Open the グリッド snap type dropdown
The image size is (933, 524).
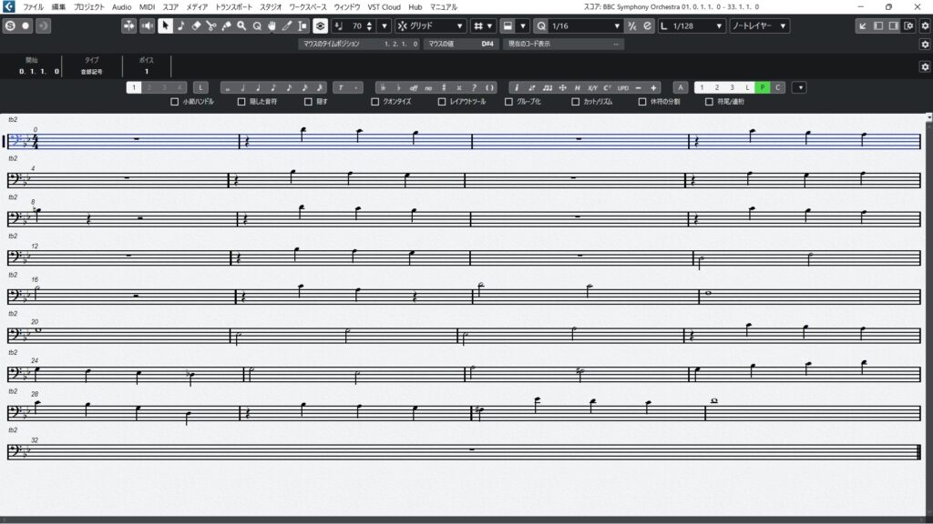click(x=431, y=25)
